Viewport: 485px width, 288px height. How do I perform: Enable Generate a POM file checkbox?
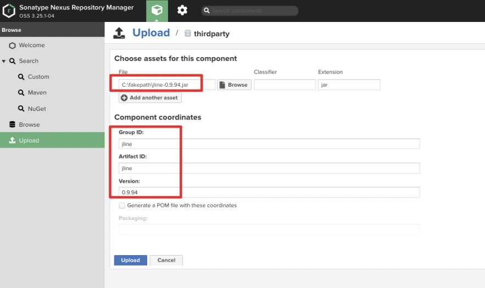coord(122,206)
